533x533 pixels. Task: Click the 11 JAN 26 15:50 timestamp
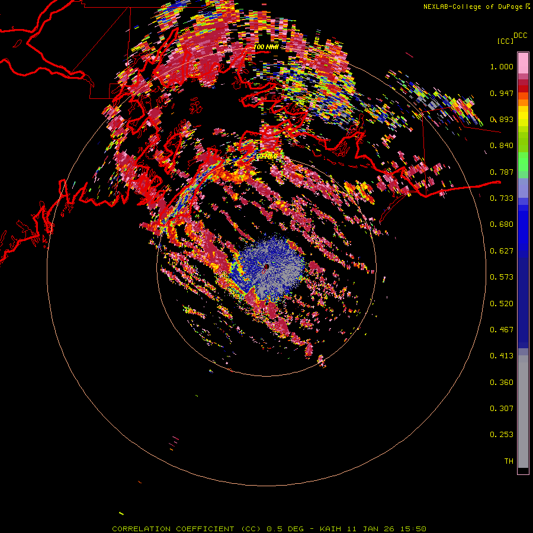387,529
